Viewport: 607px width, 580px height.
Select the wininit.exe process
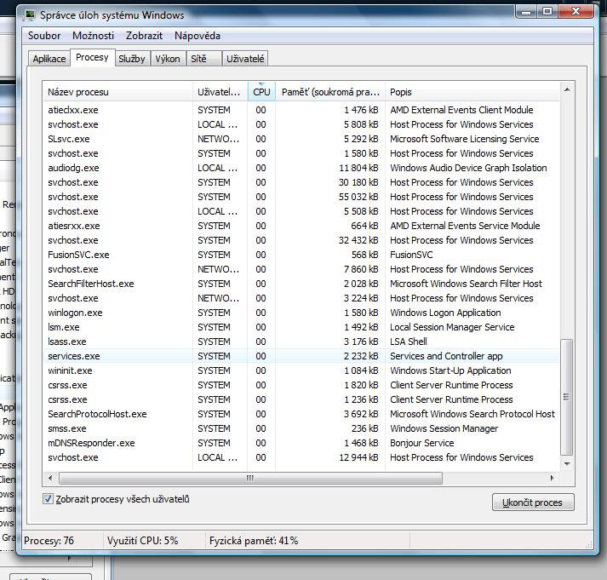coord(301,370)
